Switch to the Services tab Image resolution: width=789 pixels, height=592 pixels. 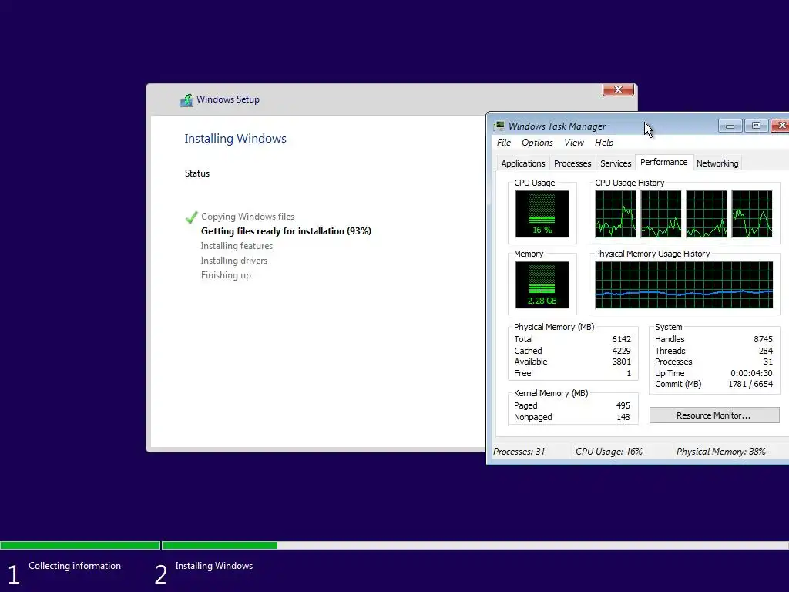(616, 163)
